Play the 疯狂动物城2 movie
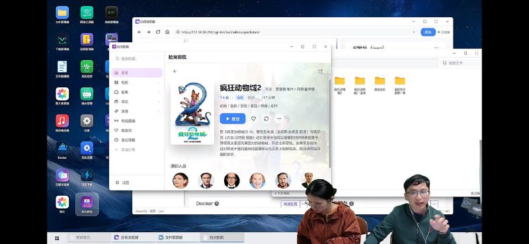 coord(233,119)
